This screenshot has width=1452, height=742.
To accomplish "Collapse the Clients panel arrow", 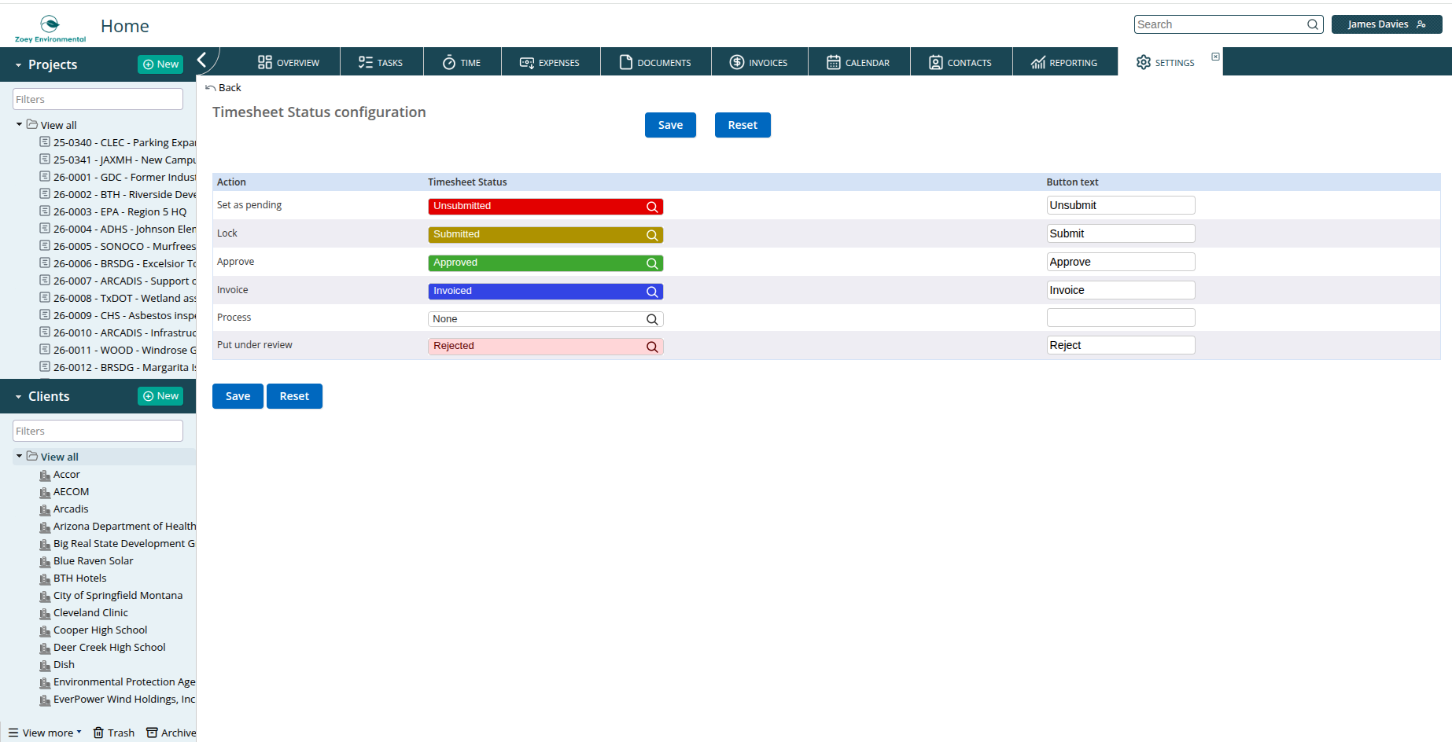I will (18, 397).
